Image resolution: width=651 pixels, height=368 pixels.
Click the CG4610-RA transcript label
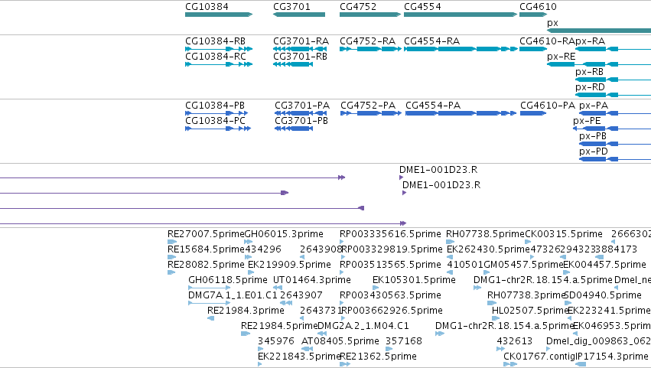click(x=547, y=41)
